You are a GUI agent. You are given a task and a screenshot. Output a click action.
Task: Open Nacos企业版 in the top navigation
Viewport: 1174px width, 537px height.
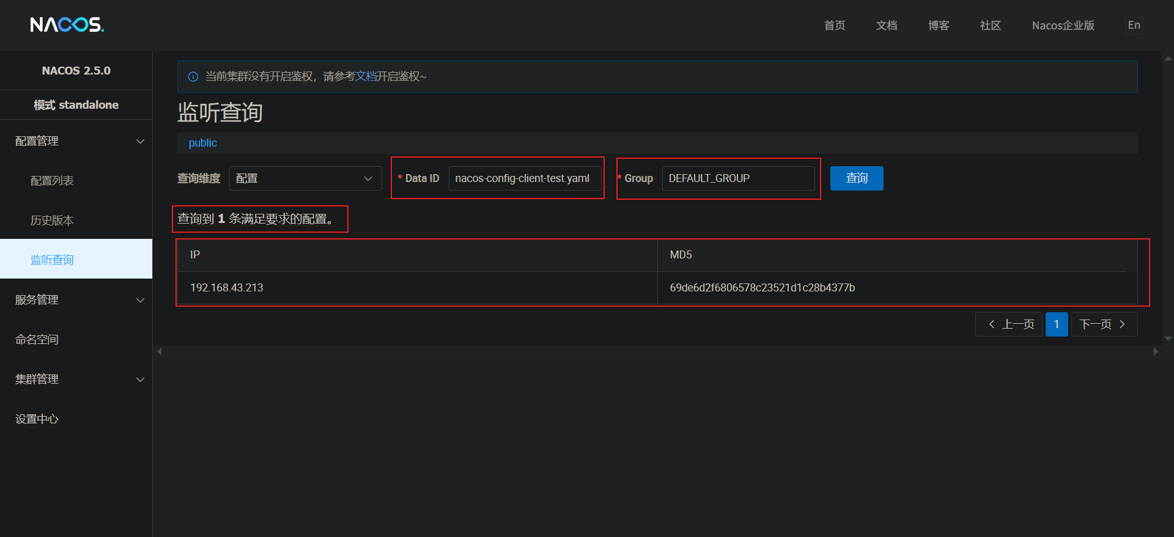tap(1063, 26)
